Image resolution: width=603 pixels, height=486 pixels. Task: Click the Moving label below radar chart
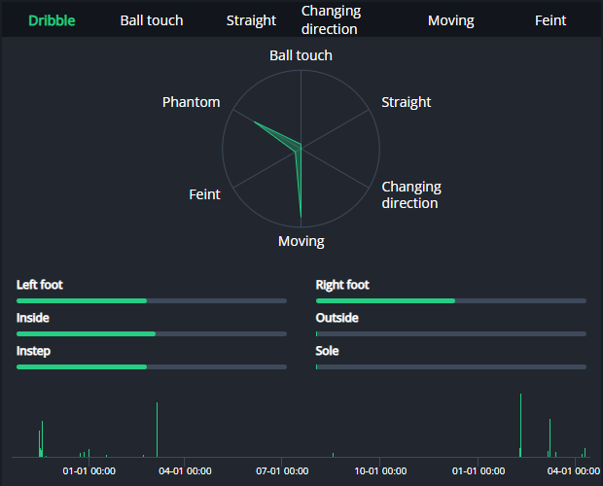(x=301, y=241)
